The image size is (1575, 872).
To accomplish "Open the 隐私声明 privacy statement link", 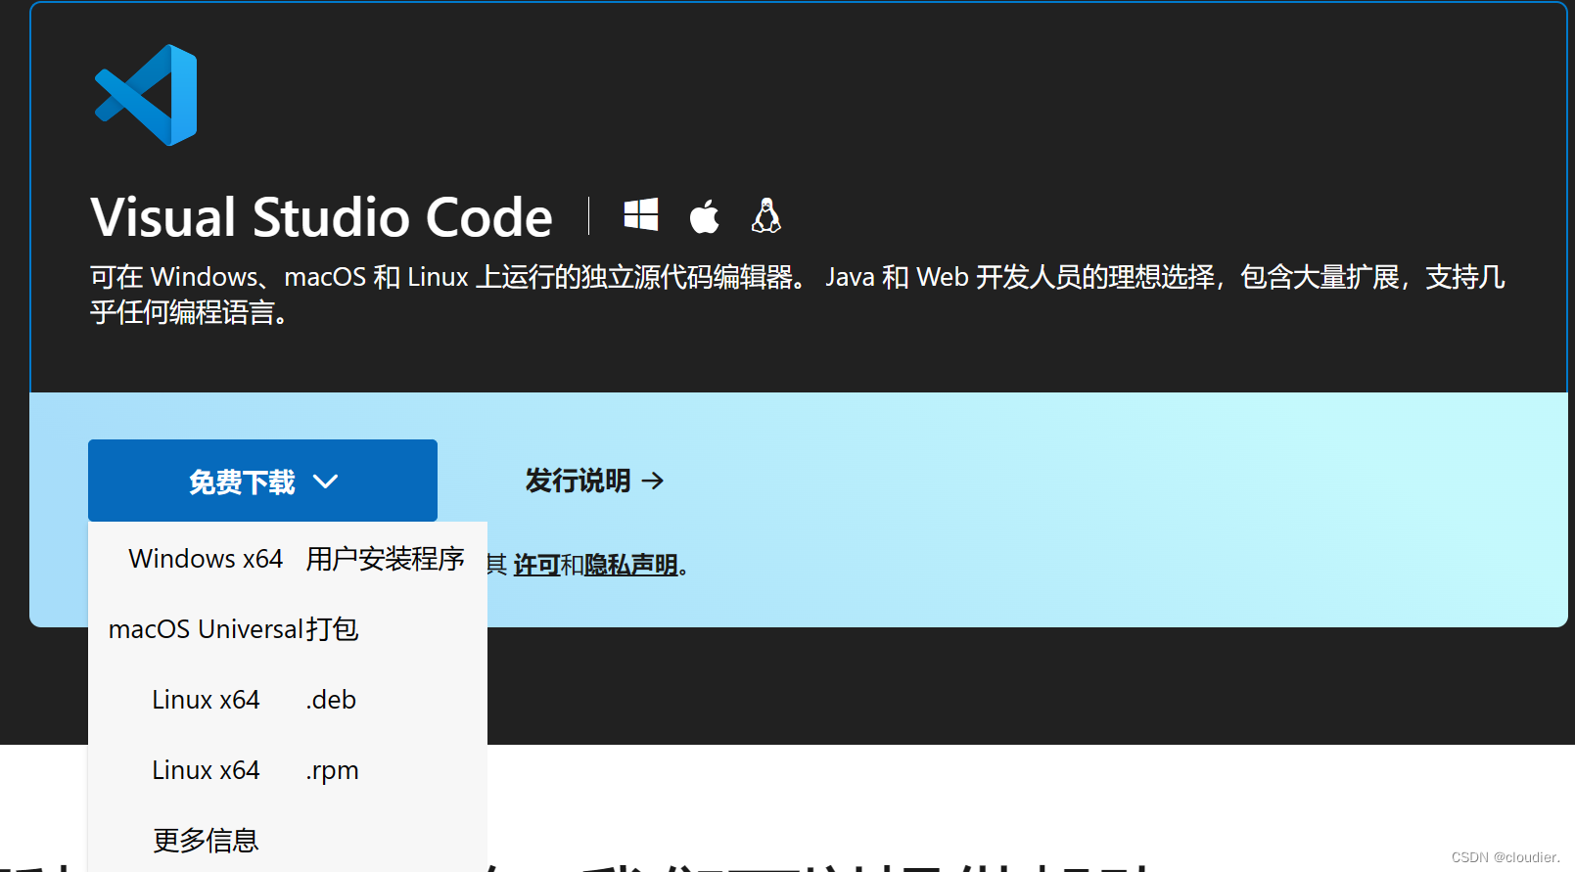I will [631, 565].
